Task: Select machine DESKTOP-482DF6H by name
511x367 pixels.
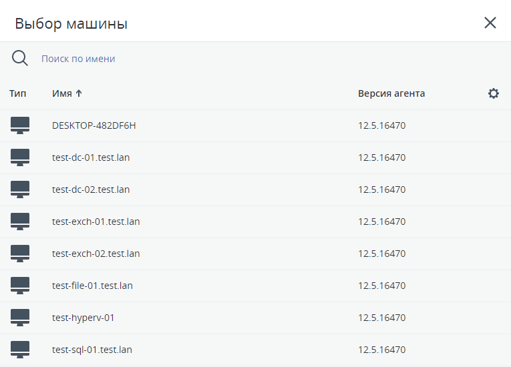Action: 94,125
